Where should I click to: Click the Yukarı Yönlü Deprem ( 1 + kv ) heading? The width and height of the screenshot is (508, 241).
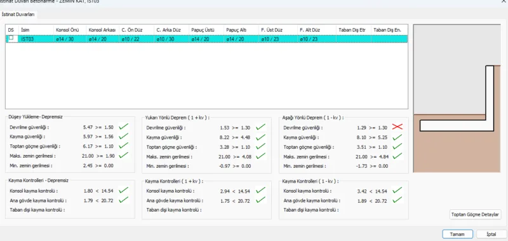178,118
